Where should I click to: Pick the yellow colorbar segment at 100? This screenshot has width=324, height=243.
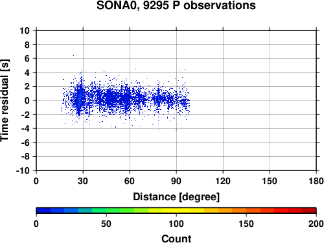point(176,211)
